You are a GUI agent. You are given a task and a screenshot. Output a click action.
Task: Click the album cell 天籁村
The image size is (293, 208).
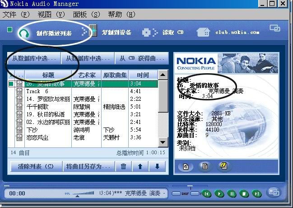click(112, 137)
